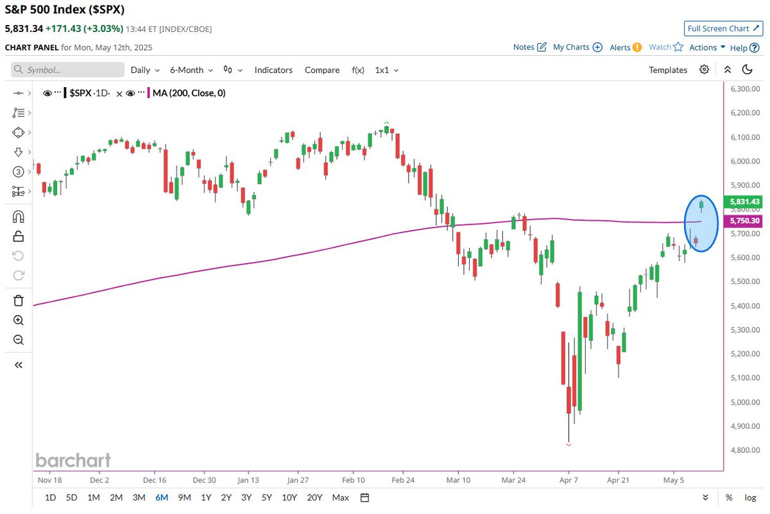Open Notes editor
Viewport: 770px width, 514px height.
pos(530,47)
